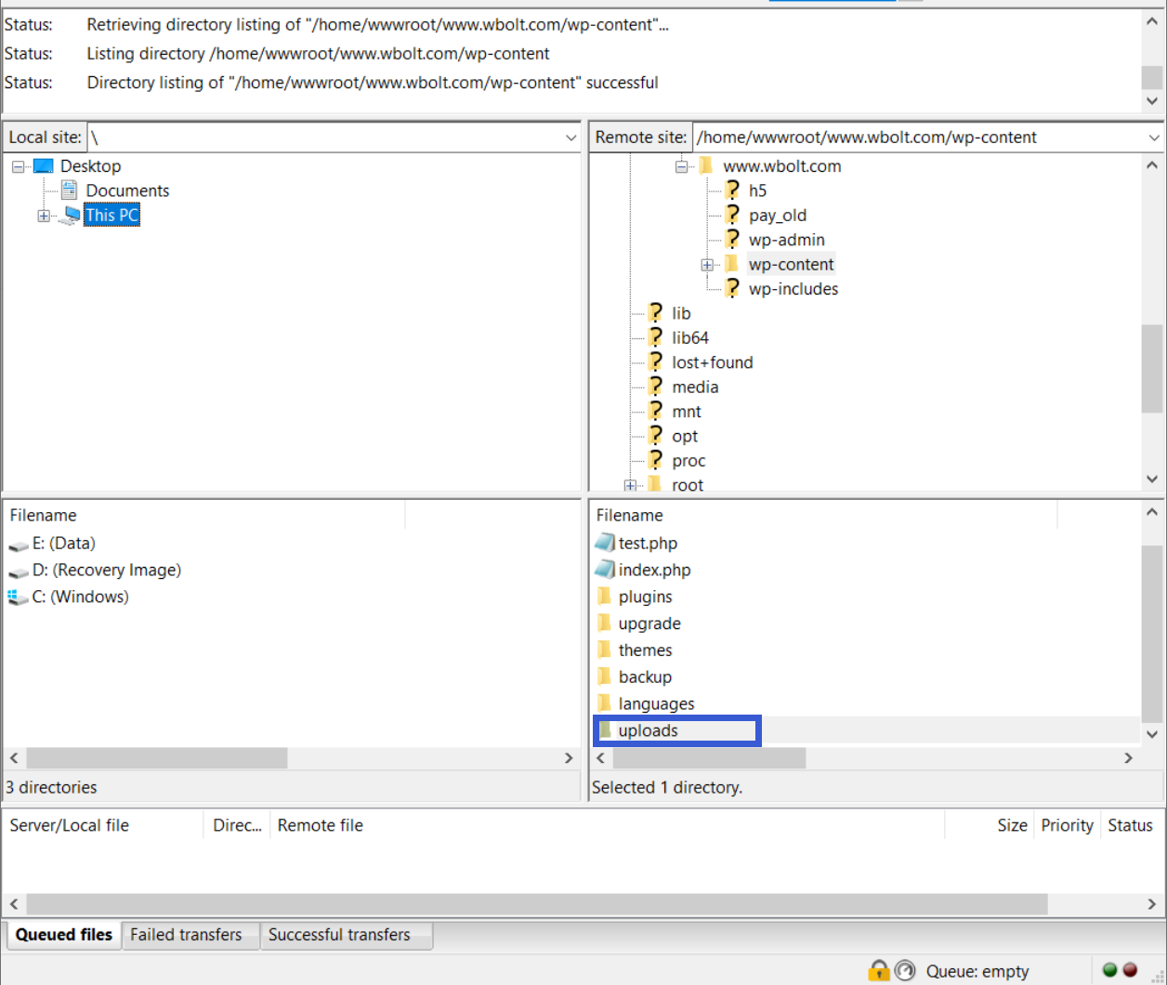Select the lost+found directory in remote tree
Screen dimensions: 1167x985
712,362
